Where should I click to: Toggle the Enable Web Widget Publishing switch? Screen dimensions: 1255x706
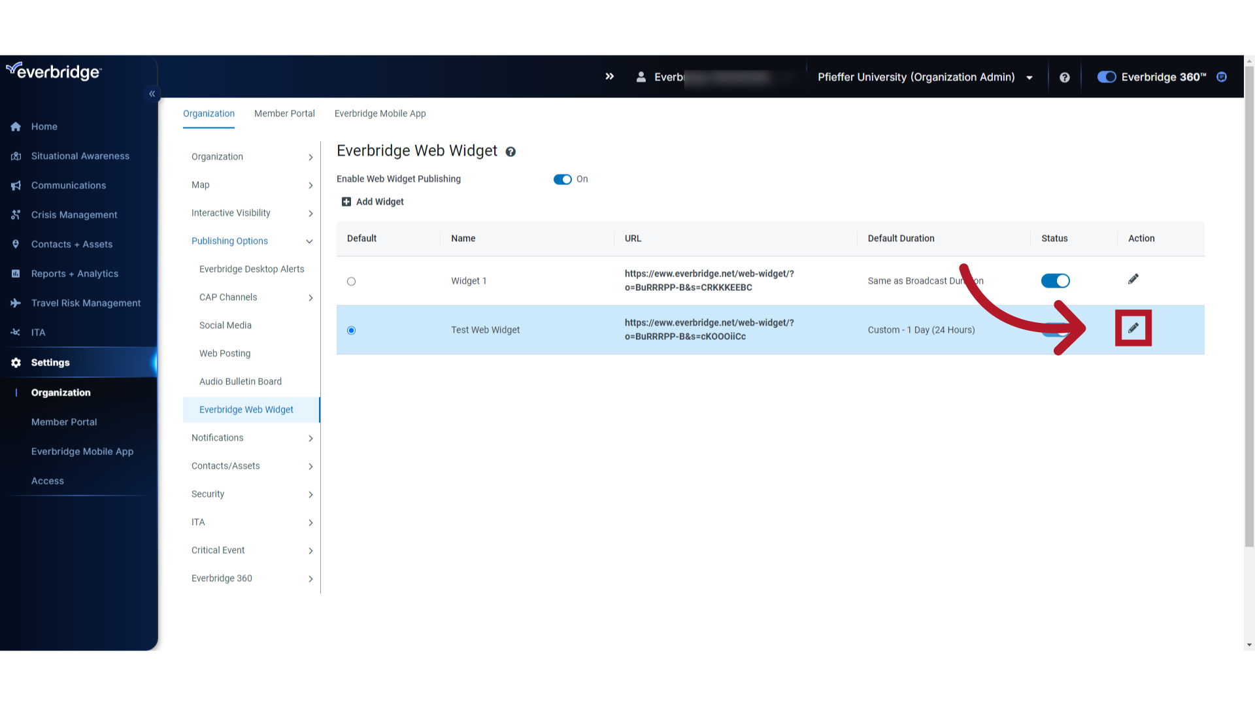coord(563,178)
